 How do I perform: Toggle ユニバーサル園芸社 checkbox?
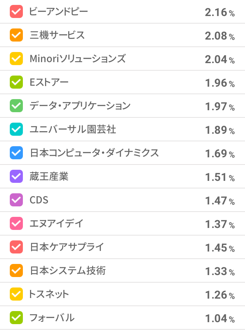pyautogui.click(x=16, y=130)
